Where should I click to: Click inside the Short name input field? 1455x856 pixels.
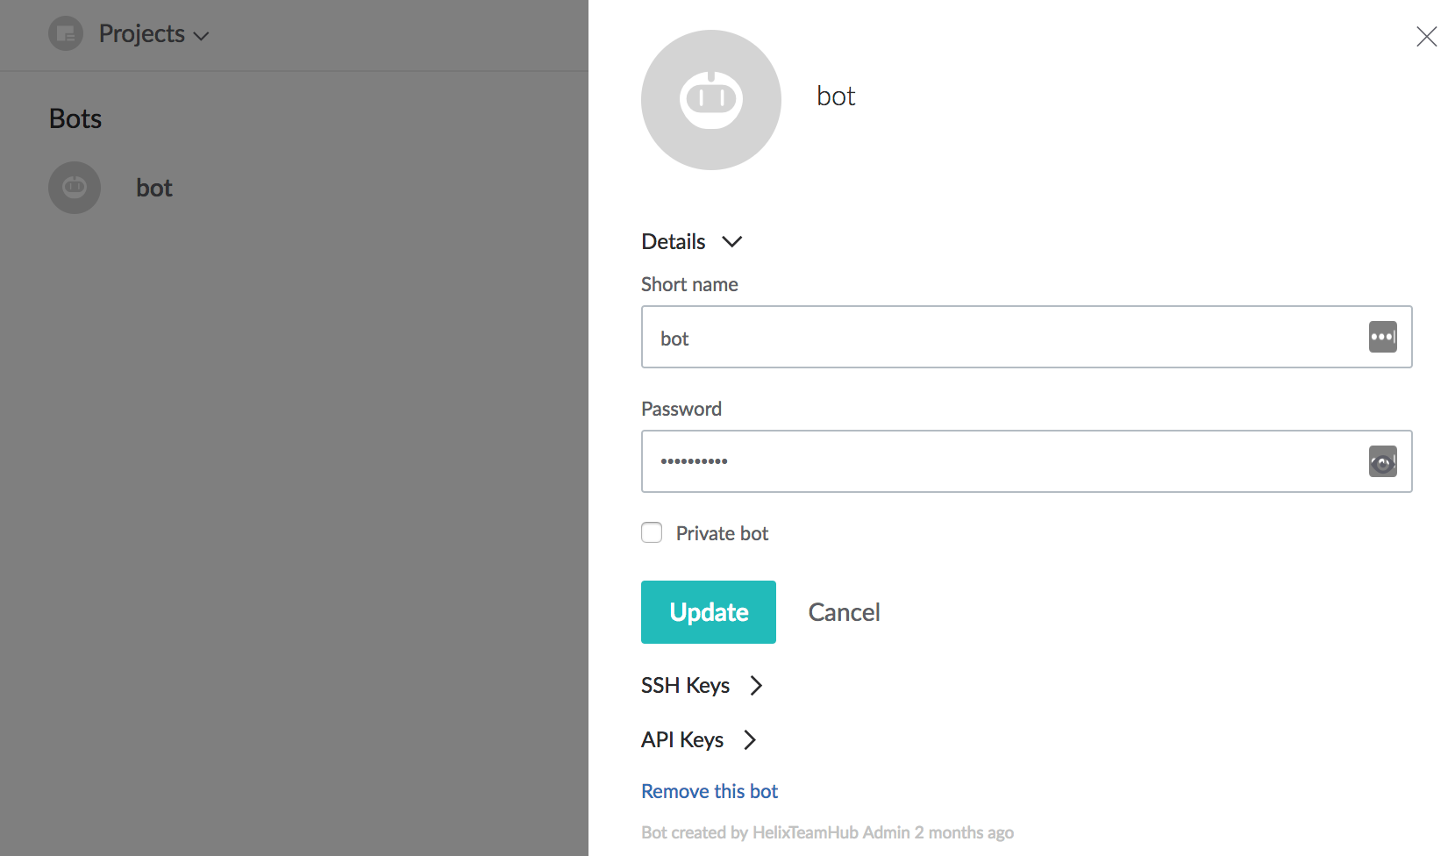tap(965, 337)
